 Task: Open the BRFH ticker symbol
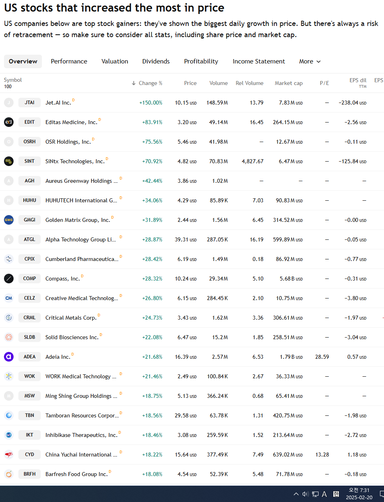coord(30,474)
